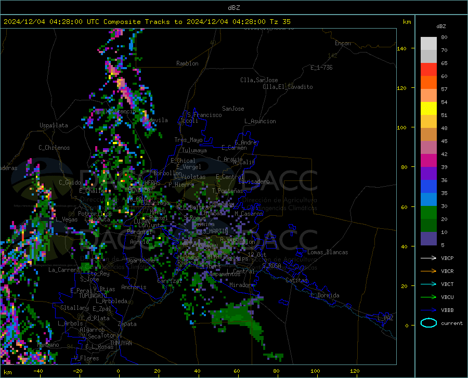
Task: Click the Manzano place label
Action: 48,345
